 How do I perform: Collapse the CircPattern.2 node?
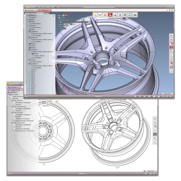click(28, 31)
